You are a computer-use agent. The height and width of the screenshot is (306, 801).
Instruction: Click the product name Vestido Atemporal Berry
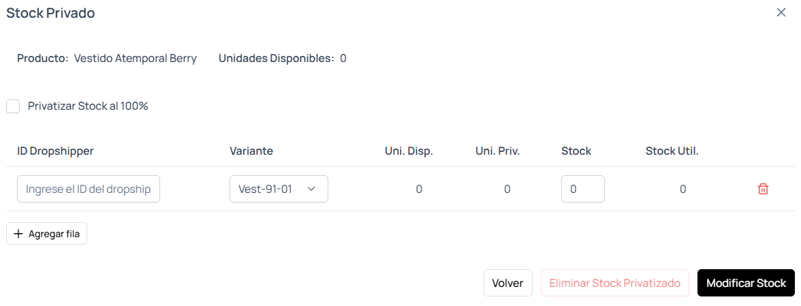(x=136, y=58)
